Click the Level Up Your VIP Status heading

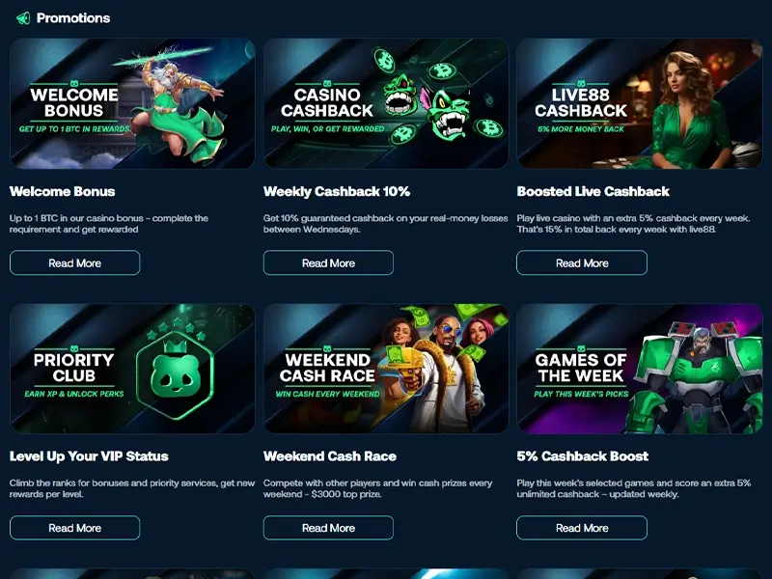[x=89, y=456]
